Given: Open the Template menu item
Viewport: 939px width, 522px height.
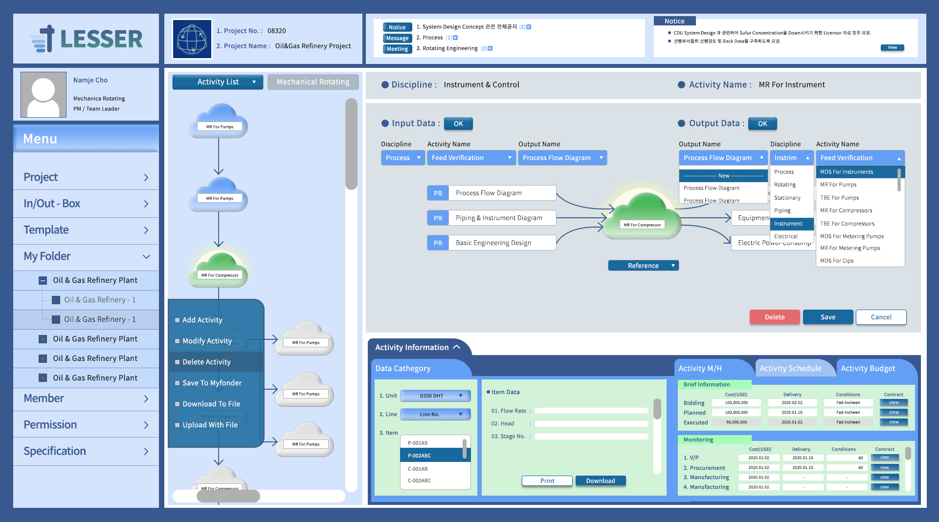Looking at the screenshot, I should point(86,230).
